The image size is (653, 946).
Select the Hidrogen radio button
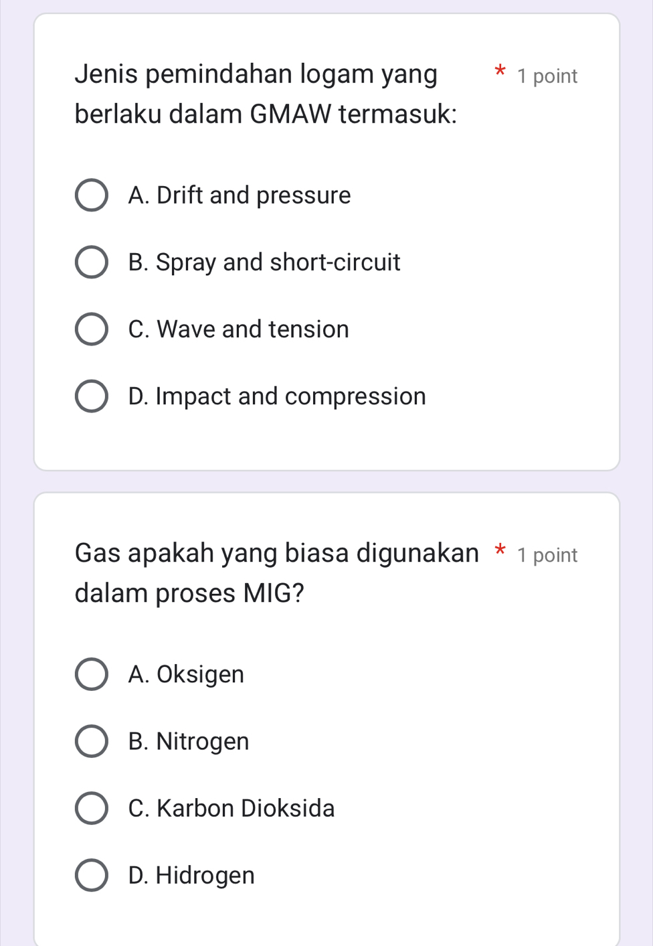(91, 876)
